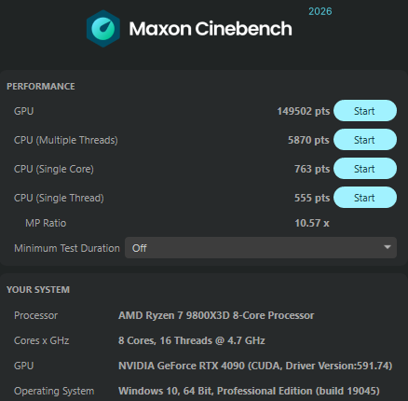Click the Cinebench speedometer logo icon
Image resolution: width=408 pixels, height=401 pixels.
point(103,29)
